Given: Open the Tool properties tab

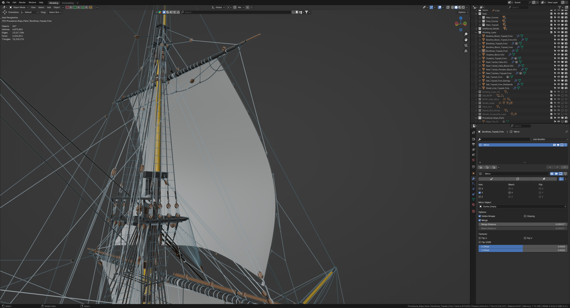Looking at the screenshot, I should (473, 132).
